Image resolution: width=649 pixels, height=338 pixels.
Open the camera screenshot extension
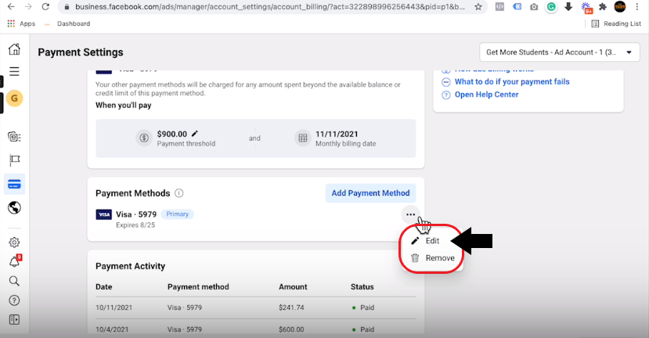[x=534, y=6]
